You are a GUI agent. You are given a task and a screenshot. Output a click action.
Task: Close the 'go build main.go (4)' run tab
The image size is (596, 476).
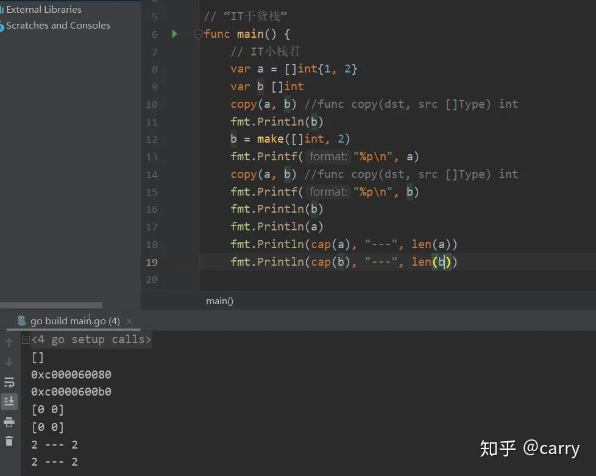[x=129, y=321]
